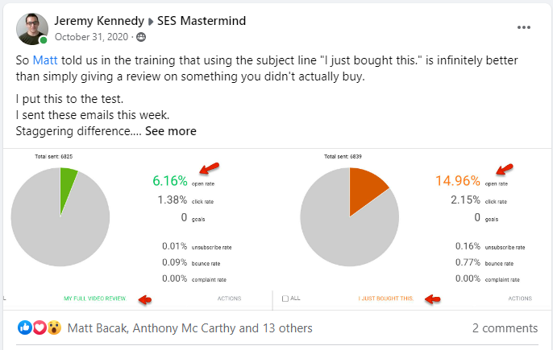Click the red arrow next to 6.16% open rate
The image size is (553, 350).
pos(209,168)
